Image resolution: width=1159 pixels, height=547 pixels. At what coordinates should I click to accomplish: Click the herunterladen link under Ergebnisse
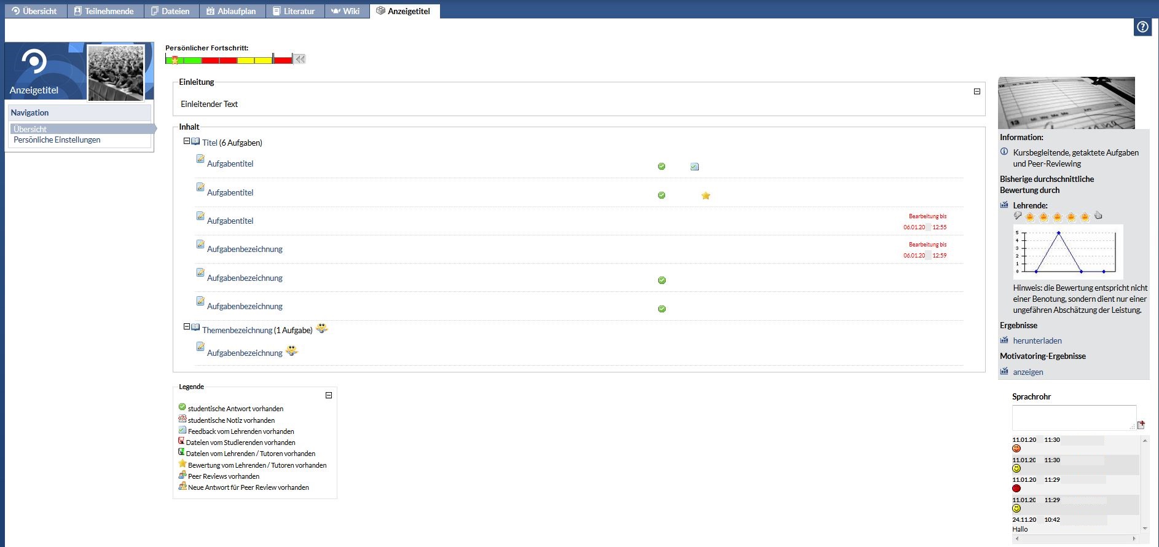tap(1037, 340)
